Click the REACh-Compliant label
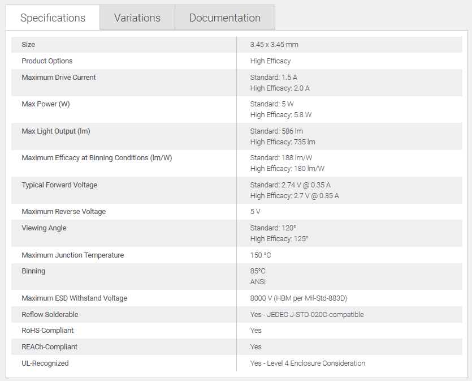Screen dimensions: 472x381 (50, 347)
